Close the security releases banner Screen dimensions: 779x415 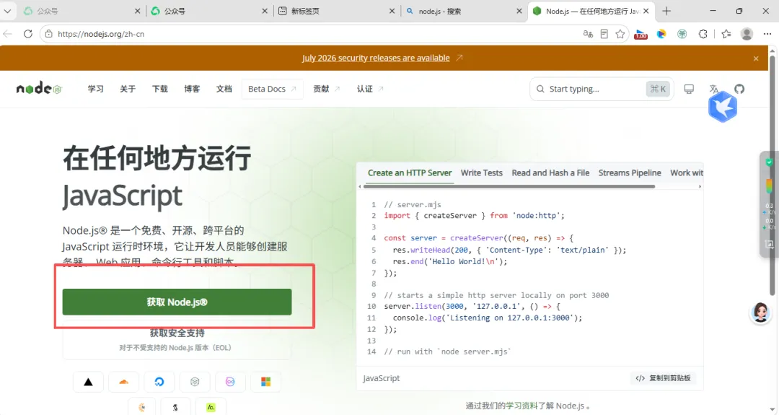click(756, 58)
